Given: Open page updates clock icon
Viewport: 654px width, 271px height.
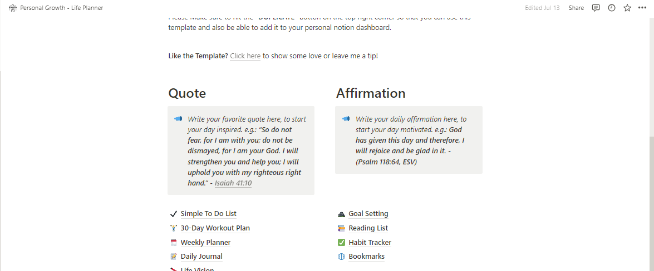Looking at the screenshot, I should tap(612, 8).
